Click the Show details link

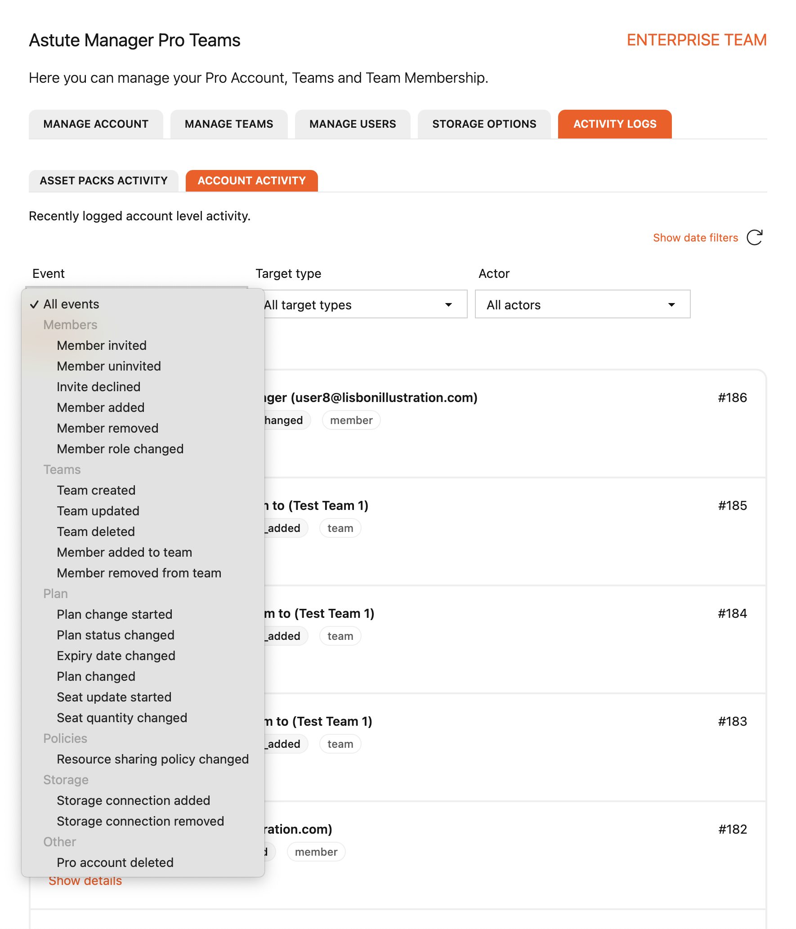pyautogui.click(x=85, y=881)
